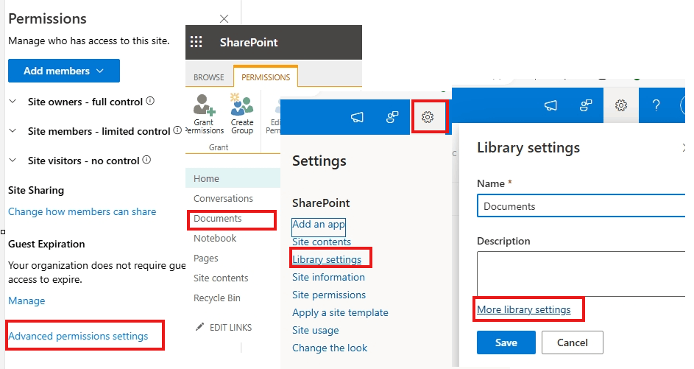Open Site usage link

[315, 331]
